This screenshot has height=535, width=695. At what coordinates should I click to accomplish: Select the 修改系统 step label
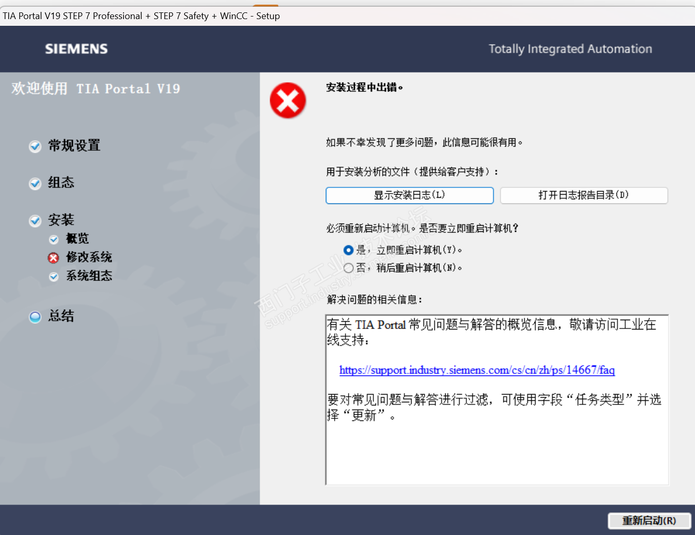(x=89, y=257)
